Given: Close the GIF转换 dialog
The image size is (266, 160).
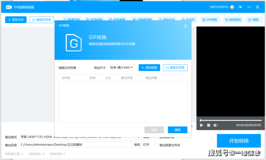Looking at the screenshot, I should [185, 26].
